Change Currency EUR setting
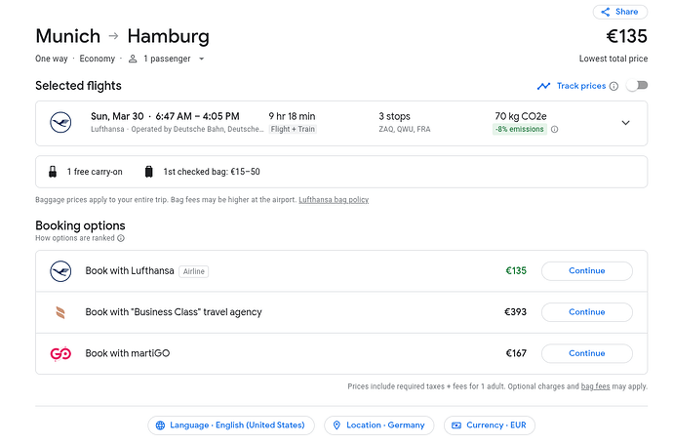 (490, 425)
